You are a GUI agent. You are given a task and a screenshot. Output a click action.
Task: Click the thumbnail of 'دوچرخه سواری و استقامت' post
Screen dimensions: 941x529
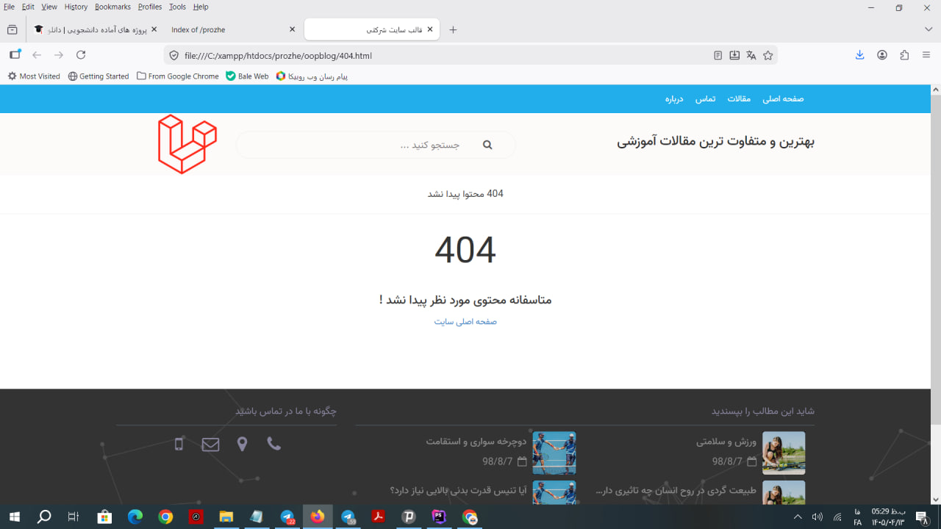pyautogui.click(x=554, y=453)
